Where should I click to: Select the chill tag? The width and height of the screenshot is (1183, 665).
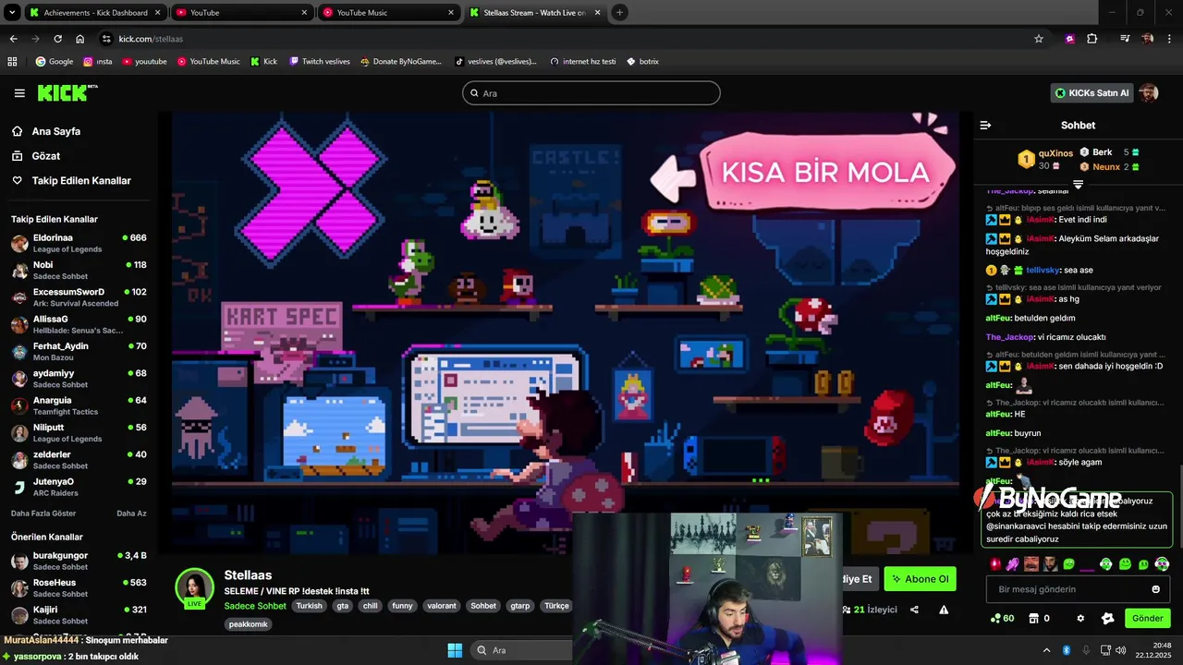tap(371, 606)
